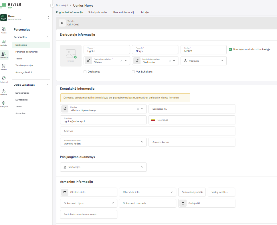This screenshot has height=225, width=277.
Task: Click the Adresas input field
Action: coord(147,131)
